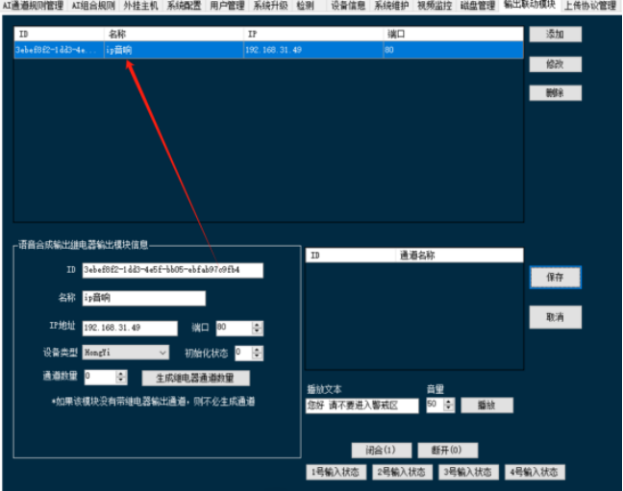Increase 音量 with up arrow
The width and height of the screenshot is (623, 491).
[449, 402]
